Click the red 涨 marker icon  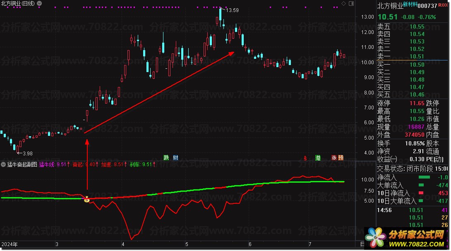334,158
